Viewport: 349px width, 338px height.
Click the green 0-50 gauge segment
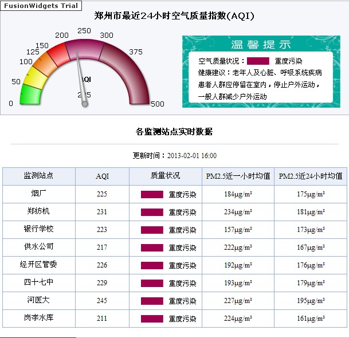pos(30,95)
